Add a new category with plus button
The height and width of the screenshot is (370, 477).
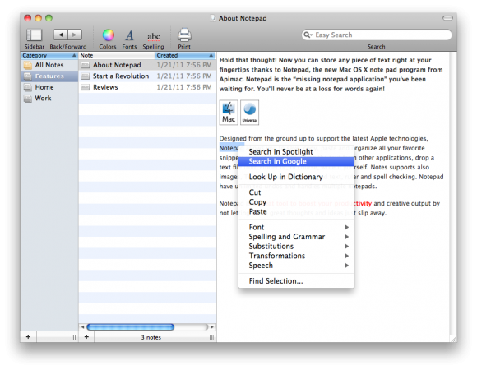[x=28, y=337]
